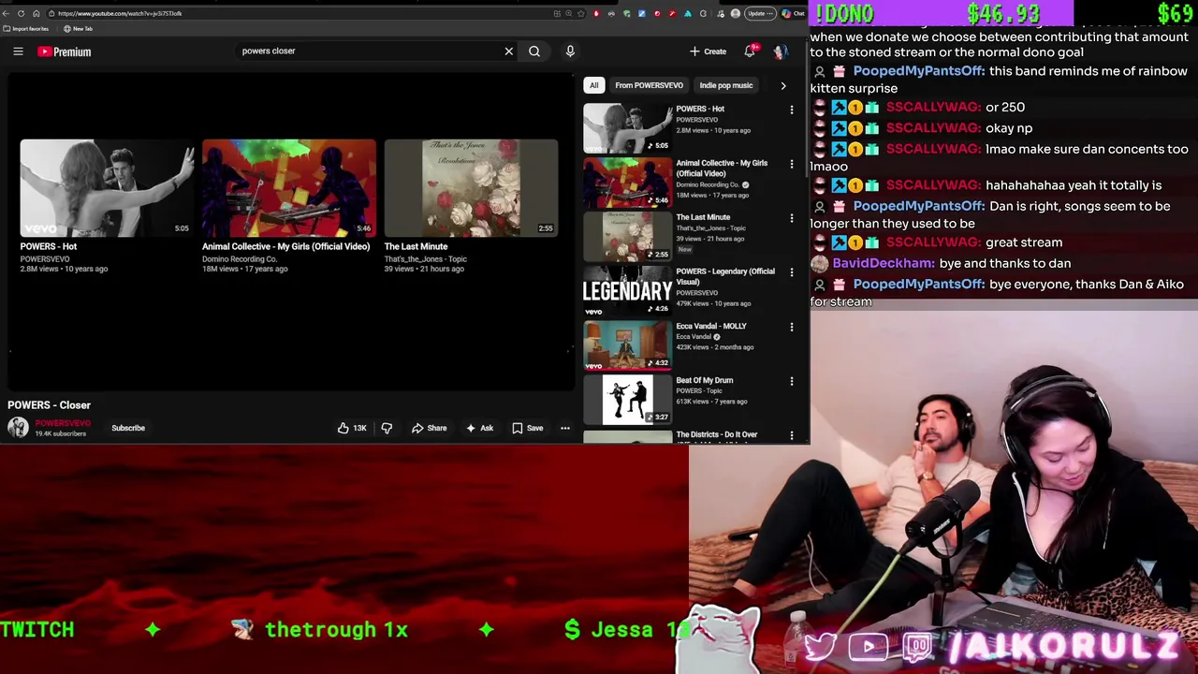Open more options for The Last Minute

[792, 218]
